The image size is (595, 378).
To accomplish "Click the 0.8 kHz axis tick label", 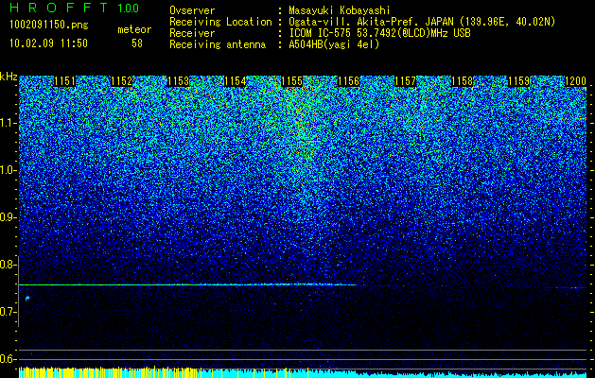I will pyautogui.click(x=9, y=265).
